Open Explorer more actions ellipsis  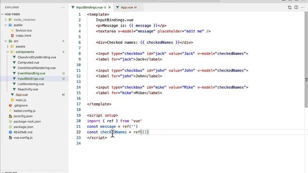[x=63, y=7]
